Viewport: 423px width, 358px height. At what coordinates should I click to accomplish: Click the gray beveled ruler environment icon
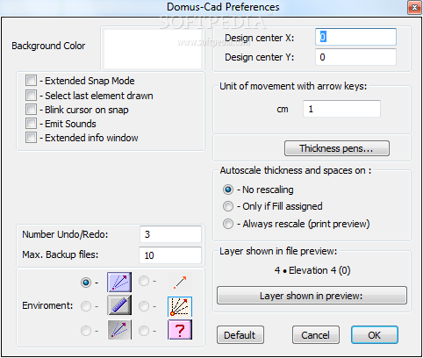(x=119, y=305)
